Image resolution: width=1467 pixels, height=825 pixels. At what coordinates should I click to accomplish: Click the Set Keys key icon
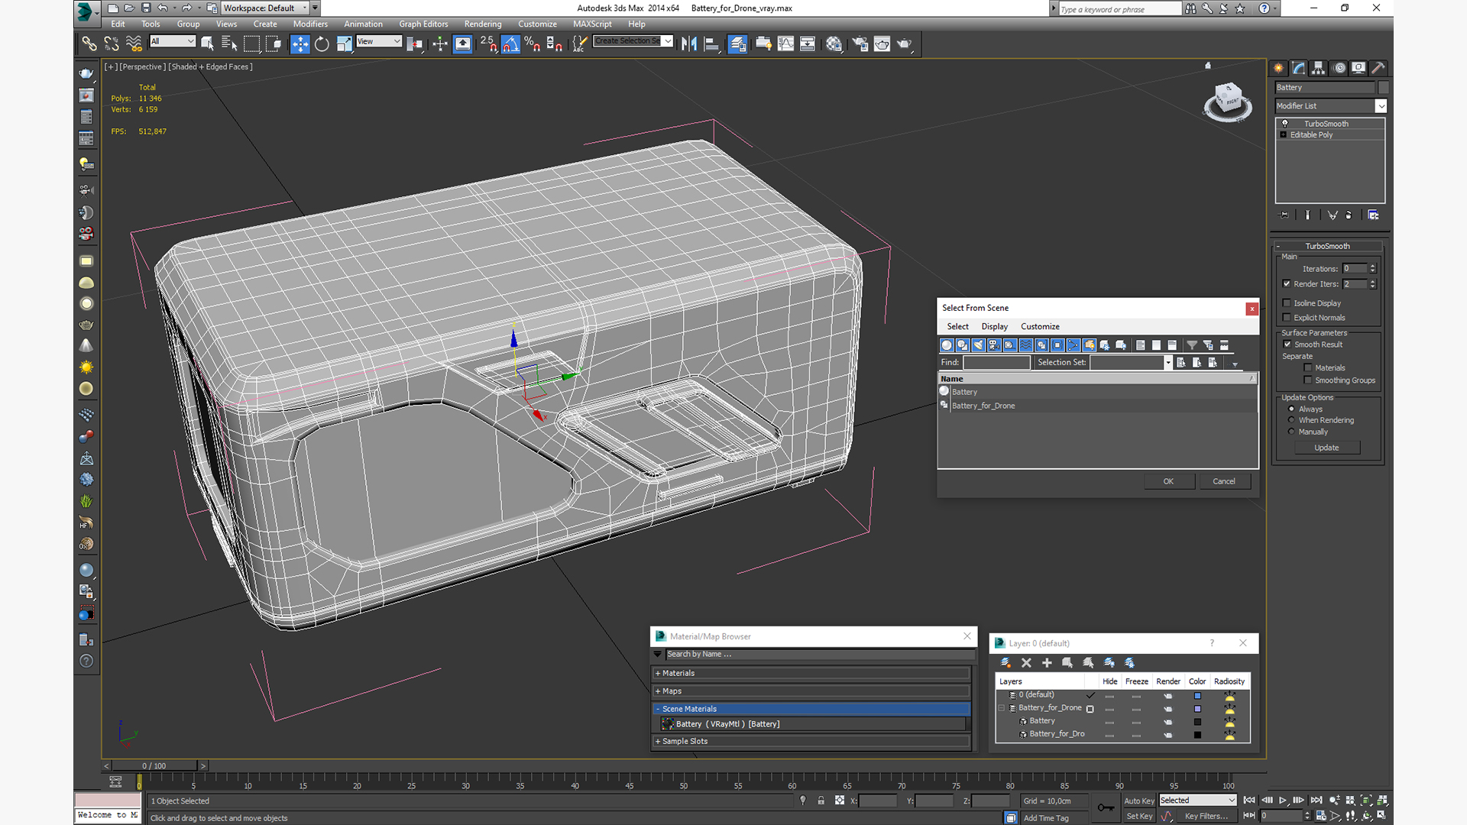[1106, 807]
